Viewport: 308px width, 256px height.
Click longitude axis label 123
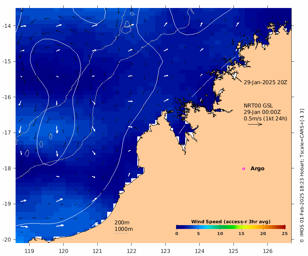(x=165, y=251)
